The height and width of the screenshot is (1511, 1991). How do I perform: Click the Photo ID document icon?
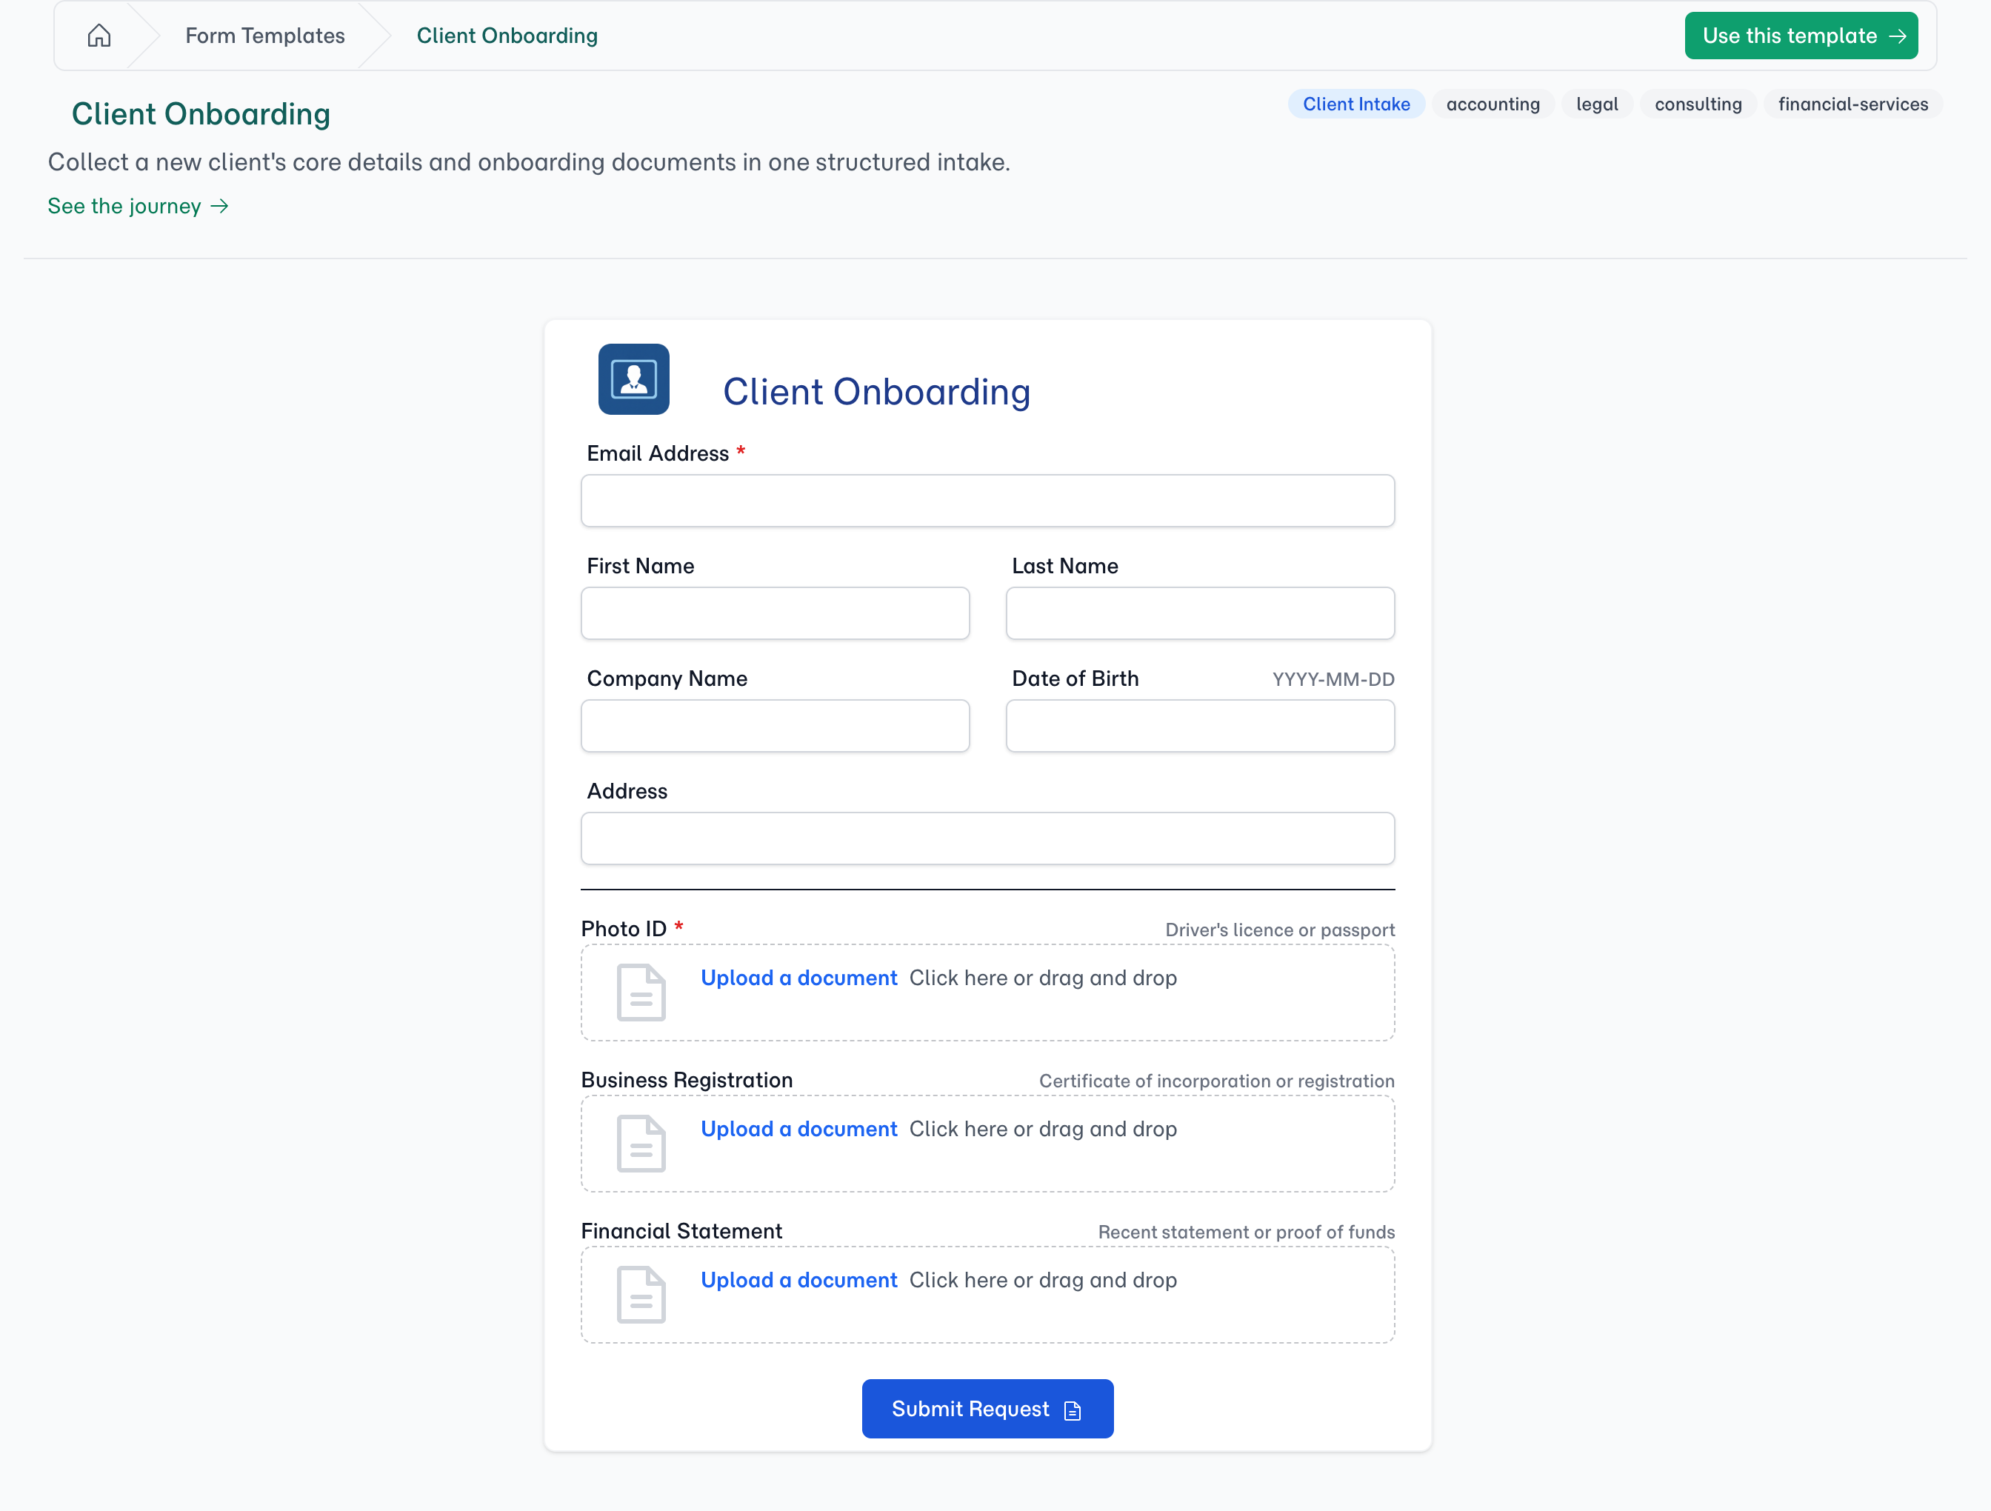tap(641, 993)
